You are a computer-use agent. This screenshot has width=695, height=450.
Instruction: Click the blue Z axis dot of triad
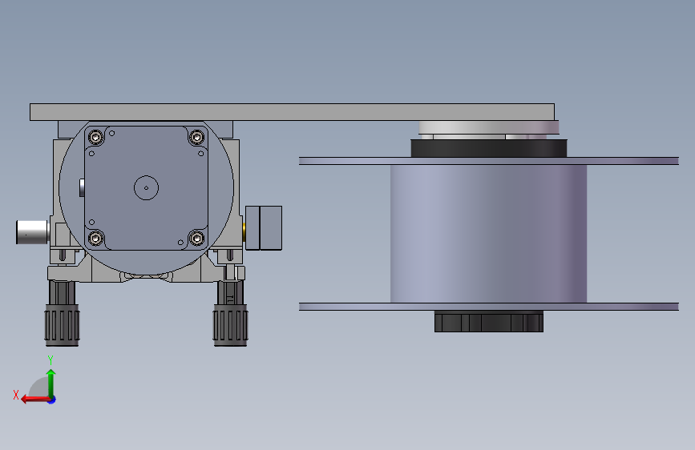point(52,400)
